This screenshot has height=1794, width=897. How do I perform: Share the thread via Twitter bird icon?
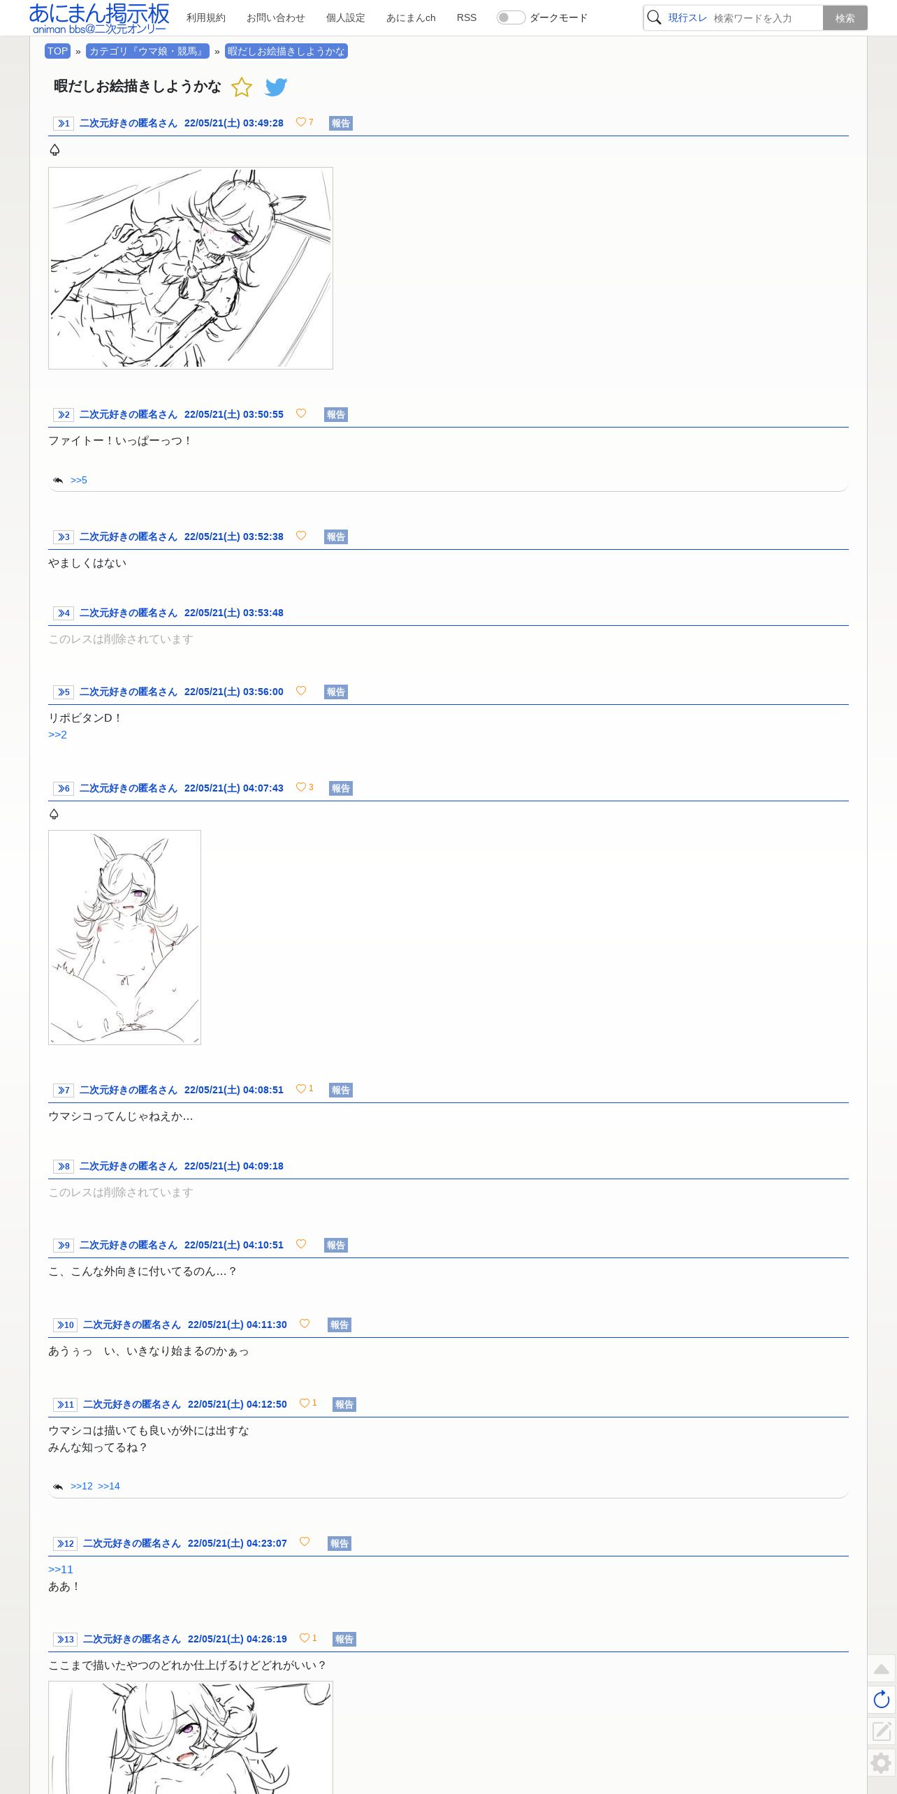click(276, 87)
